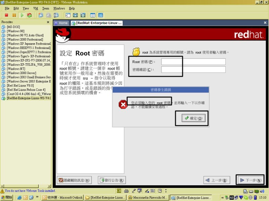Close the Favorites panel
Screen dimensions: 269x201
(48, 22)
